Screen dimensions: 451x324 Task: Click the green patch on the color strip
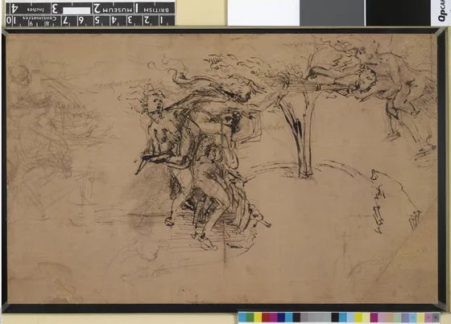(x=250, y=318)
